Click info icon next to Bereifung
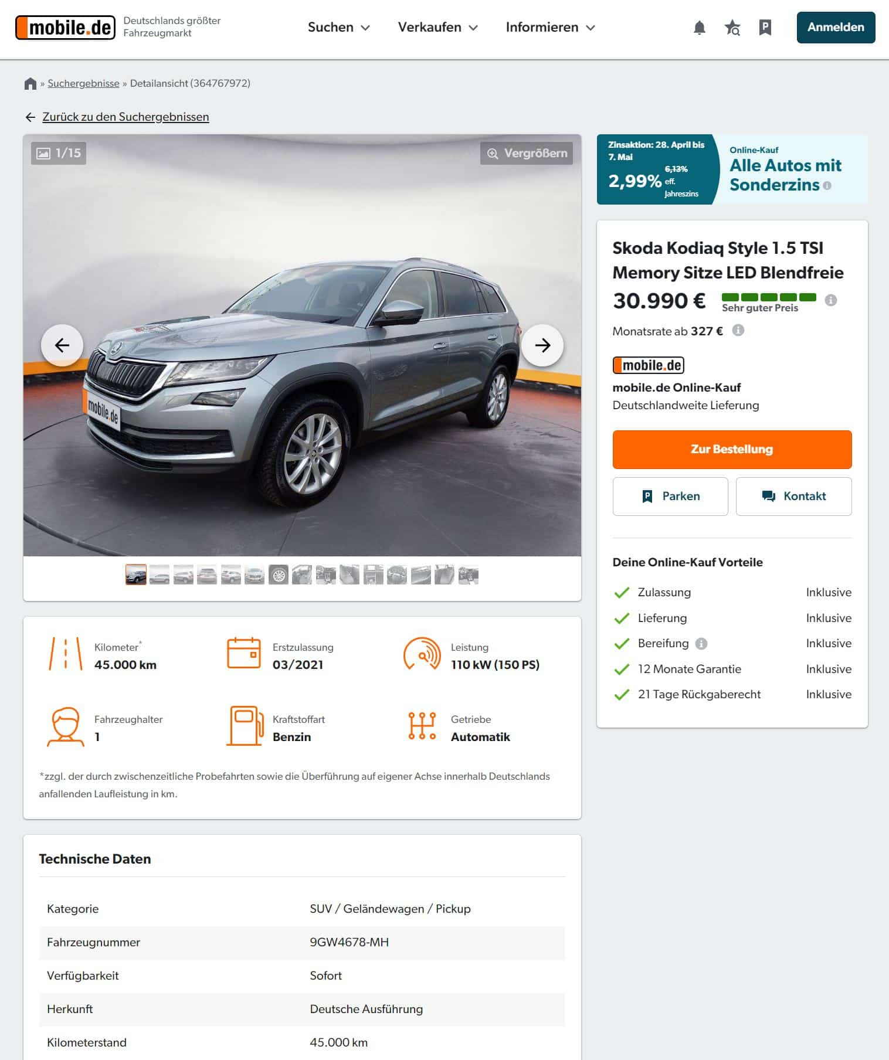Image resolution: width=889 pixels, height=1060 pixels. (701, 644)
